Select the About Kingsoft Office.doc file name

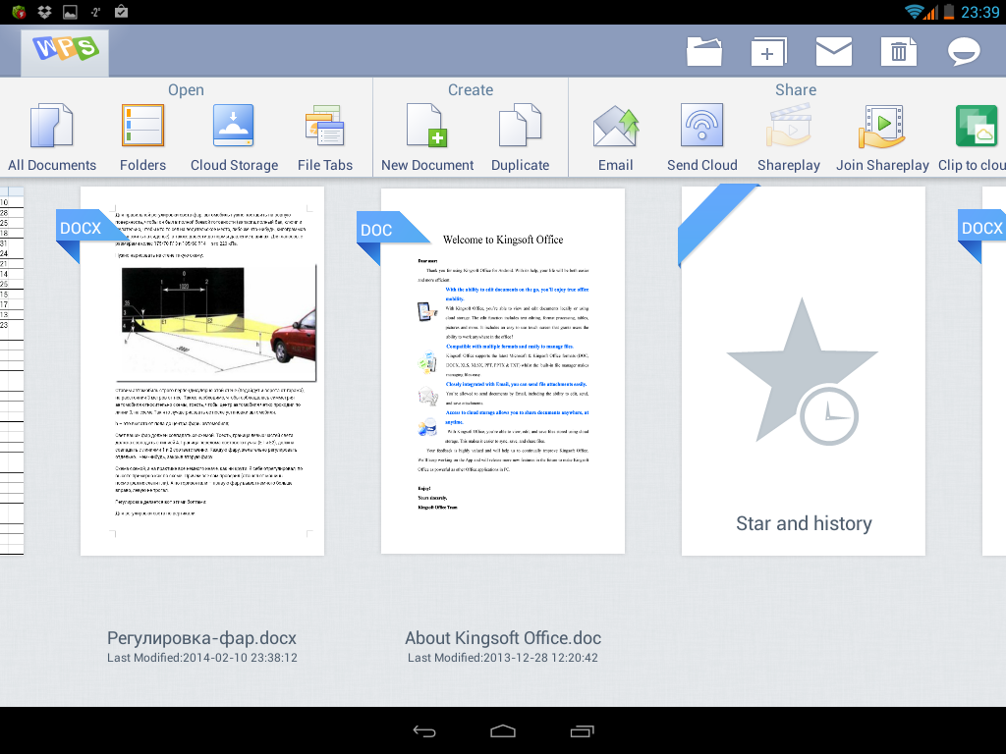pos(503,638)
